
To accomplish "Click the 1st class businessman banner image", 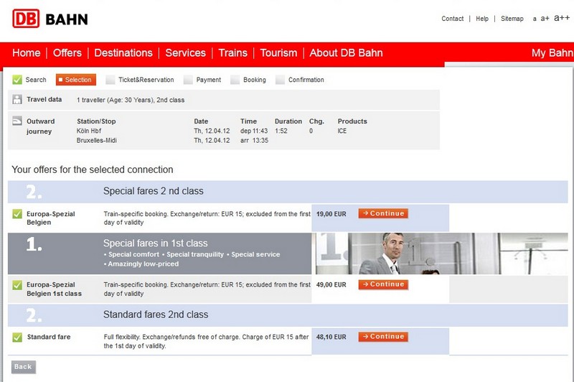I will click(x=442, y=253).
